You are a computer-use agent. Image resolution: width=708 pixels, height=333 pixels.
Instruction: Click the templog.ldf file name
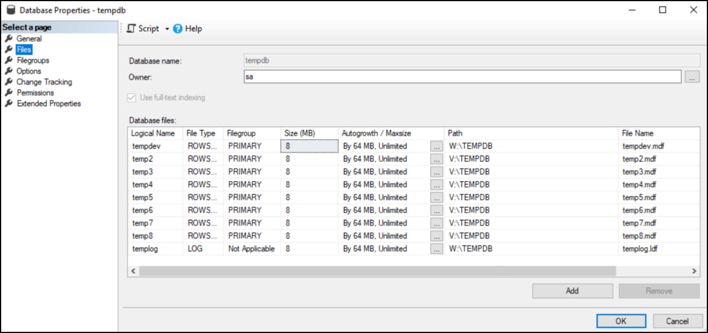pyautogui.click(x=640, y=248)
